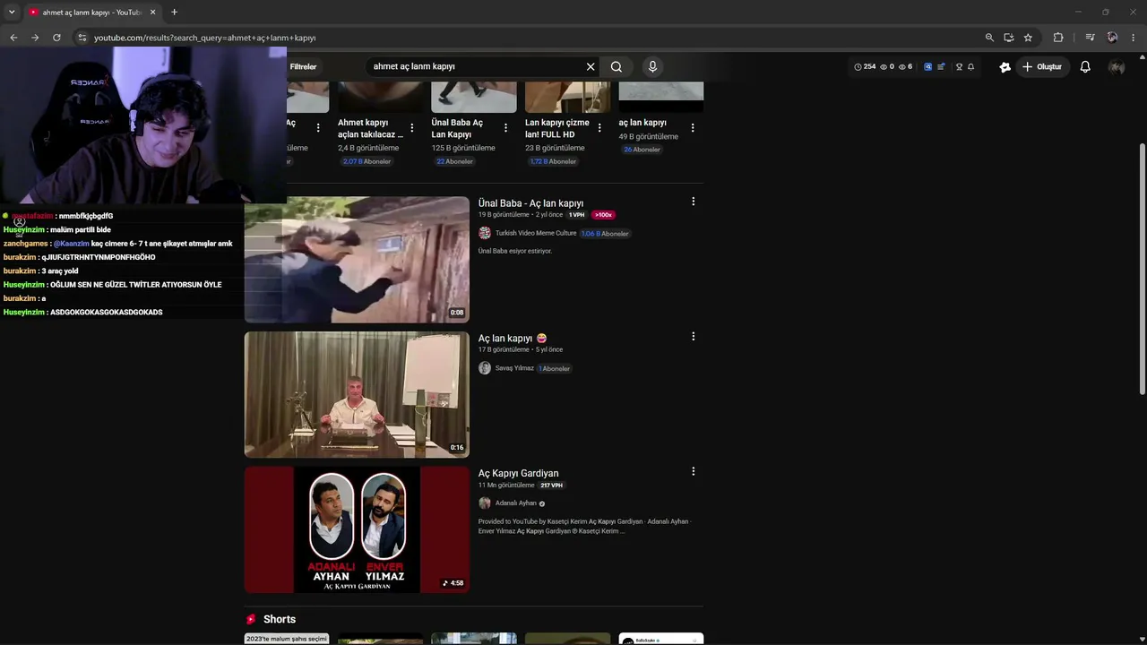Image resolution: width=1147 pixels, height=645 pixels.
Task: Reload the YouTube results page
Action: (56, 38)
